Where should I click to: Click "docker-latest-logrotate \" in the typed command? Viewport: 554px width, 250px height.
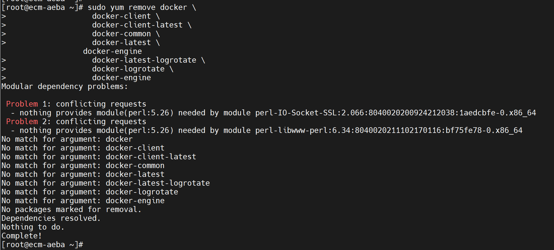click(148, 60)
